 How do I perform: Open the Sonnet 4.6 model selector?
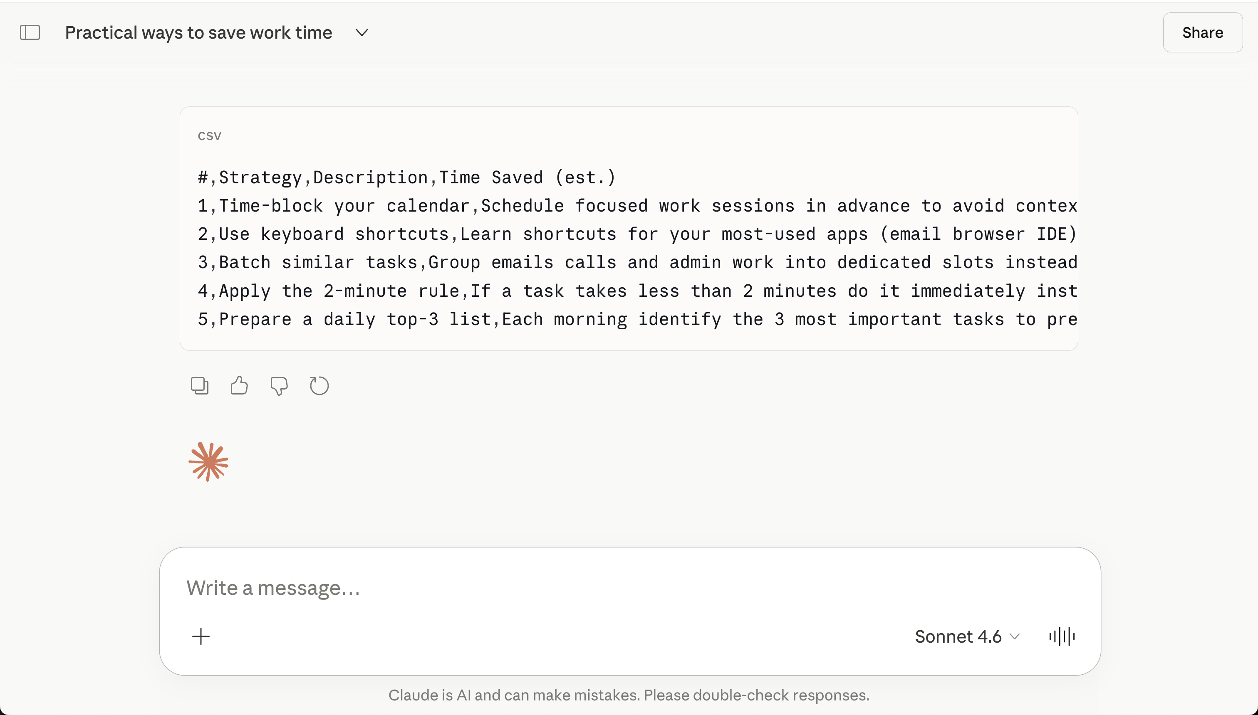point(967,636)
